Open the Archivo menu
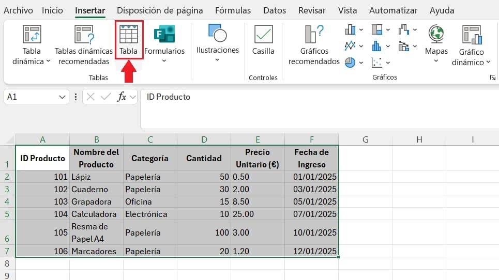This screenshot has height=280, width=499. pyautogui.click(x=18, y=10)
